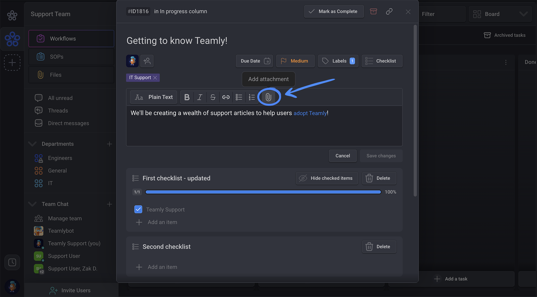
Task: Open the Medium priority selector
Action: coord(295,61)
